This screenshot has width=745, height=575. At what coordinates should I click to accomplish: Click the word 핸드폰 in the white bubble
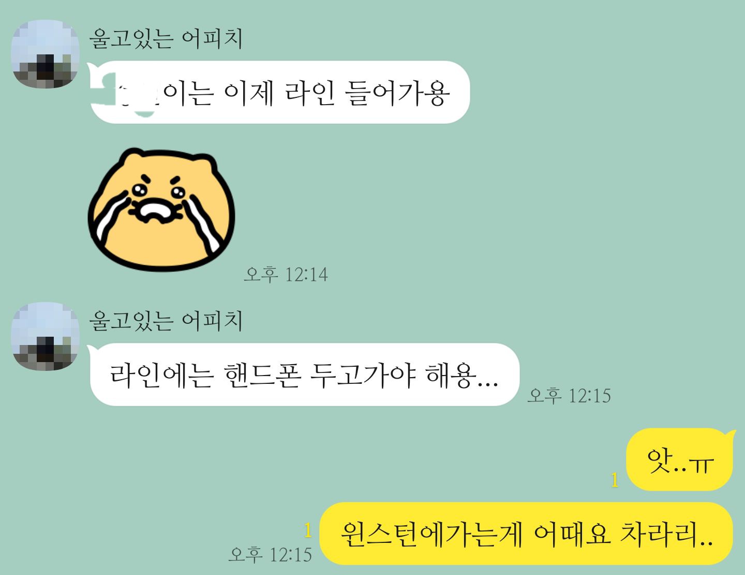point(263,375)
